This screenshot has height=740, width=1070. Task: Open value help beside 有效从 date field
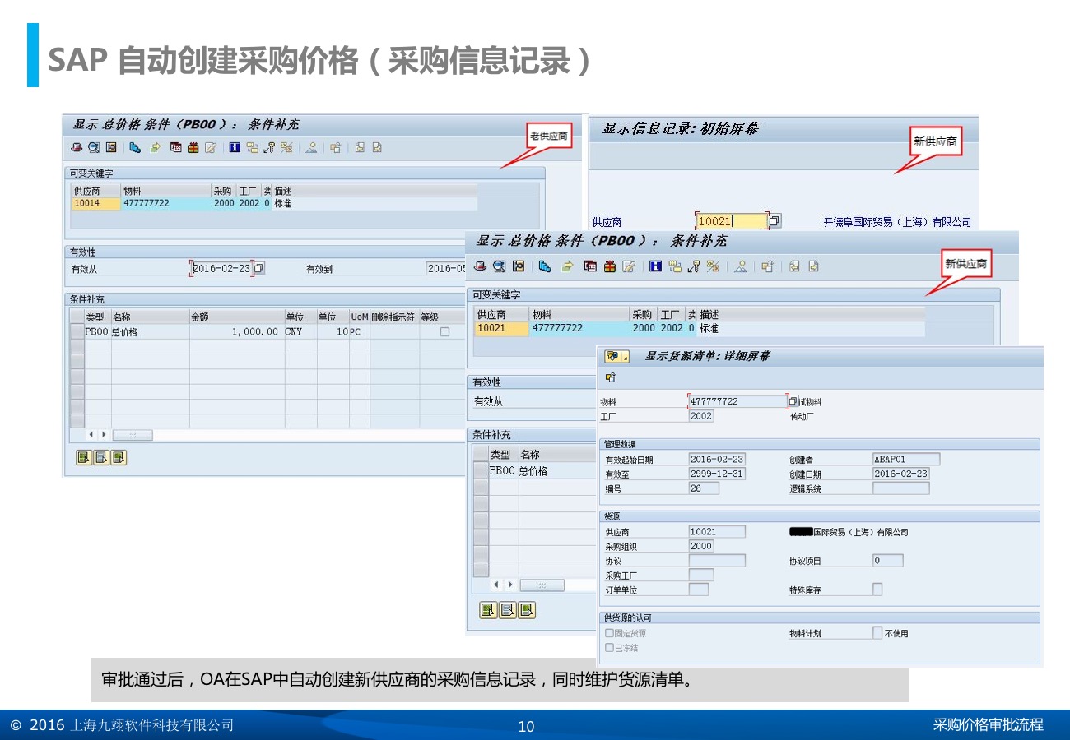click(259, 269)
